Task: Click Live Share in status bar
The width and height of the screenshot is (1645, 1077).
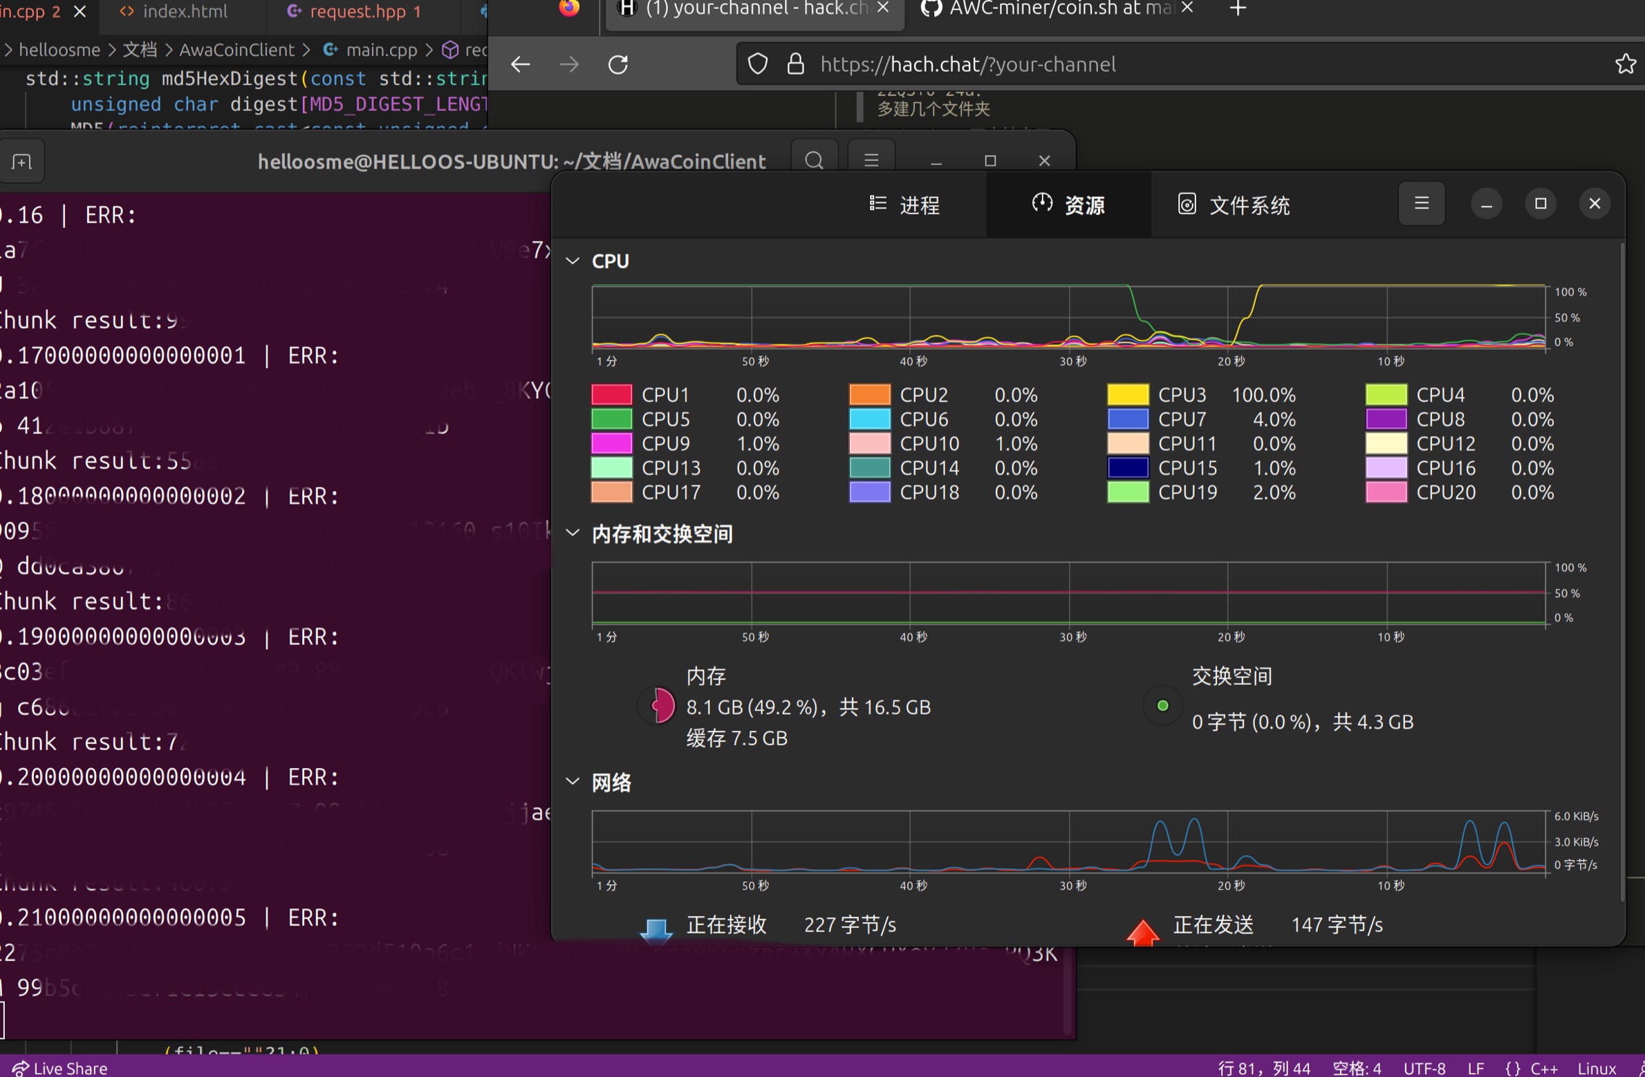Action: [x=59, y=1068]
